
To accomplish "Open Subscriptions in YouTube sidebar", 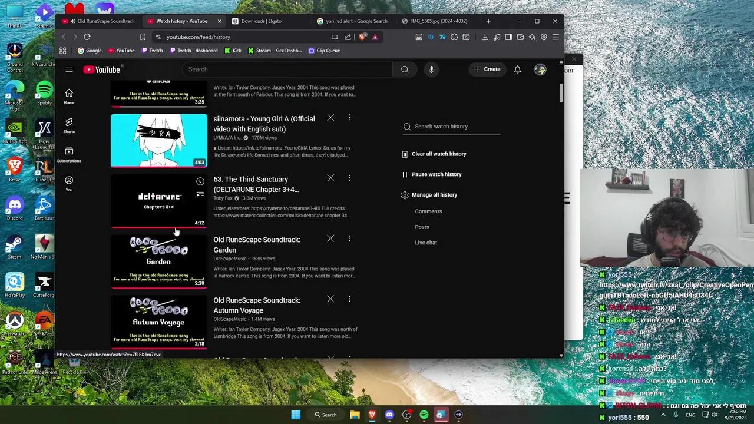I will 69,155.
